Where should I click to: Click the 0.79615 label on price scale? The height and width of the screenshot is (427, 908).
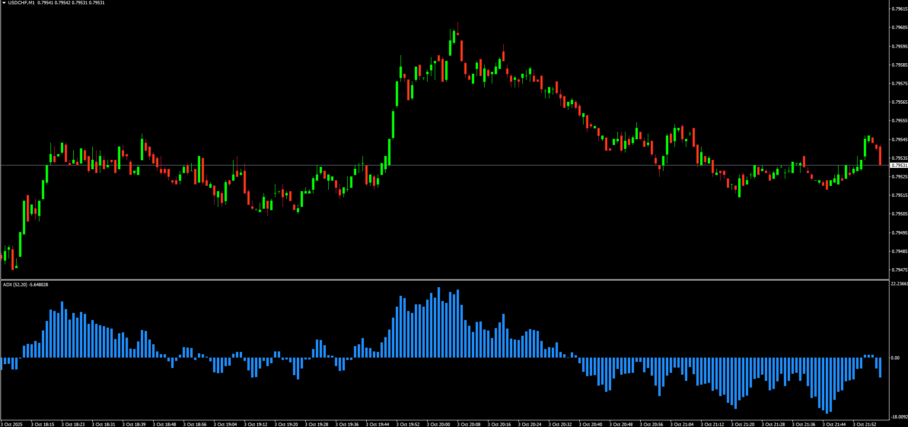[898, 9]
